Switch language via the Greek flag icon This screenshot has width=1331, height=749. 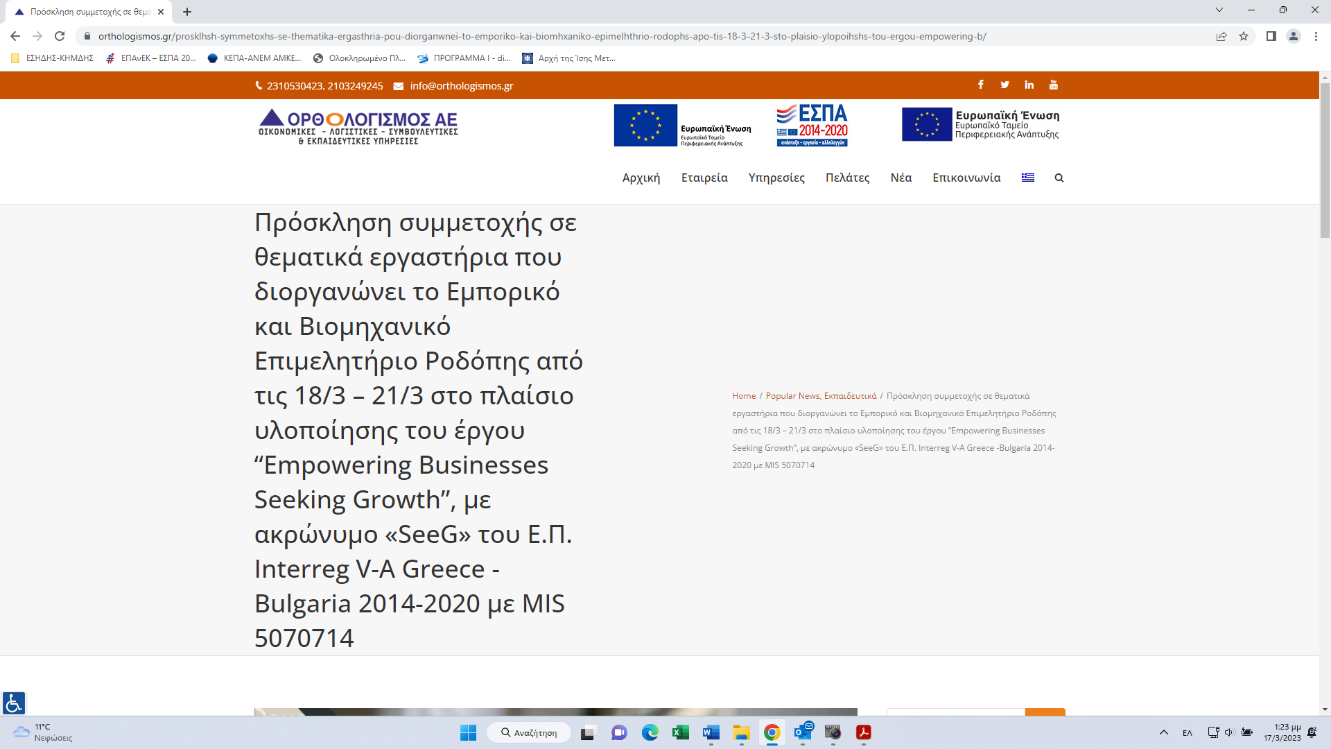coord(1028,178)
